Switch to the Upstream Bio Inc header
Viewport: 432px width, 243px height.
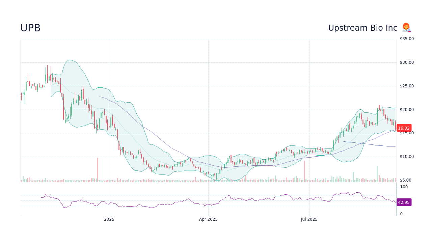[362, 28]
